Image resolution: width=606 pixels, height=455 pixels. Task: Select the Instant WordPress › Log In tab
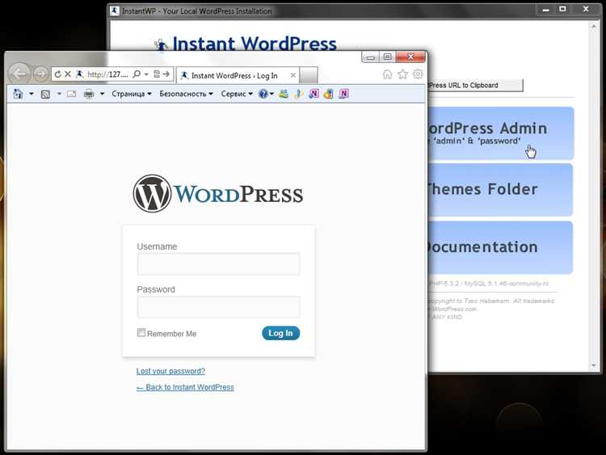pos(234,76)
